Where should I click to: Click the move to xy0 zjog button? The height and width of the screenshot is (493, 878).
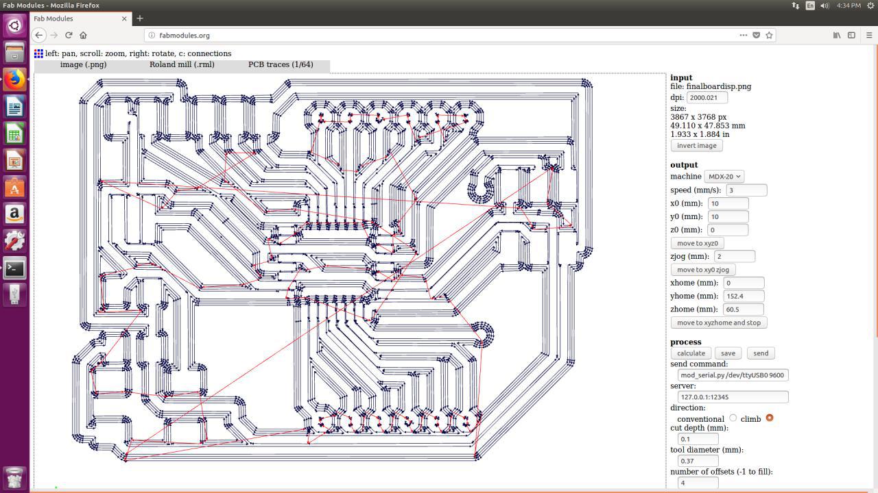[x=703, y=270]
